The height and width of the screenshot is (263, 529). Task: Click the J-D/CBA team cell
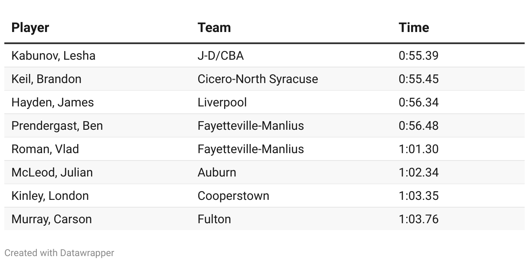(x=220, y=56)
